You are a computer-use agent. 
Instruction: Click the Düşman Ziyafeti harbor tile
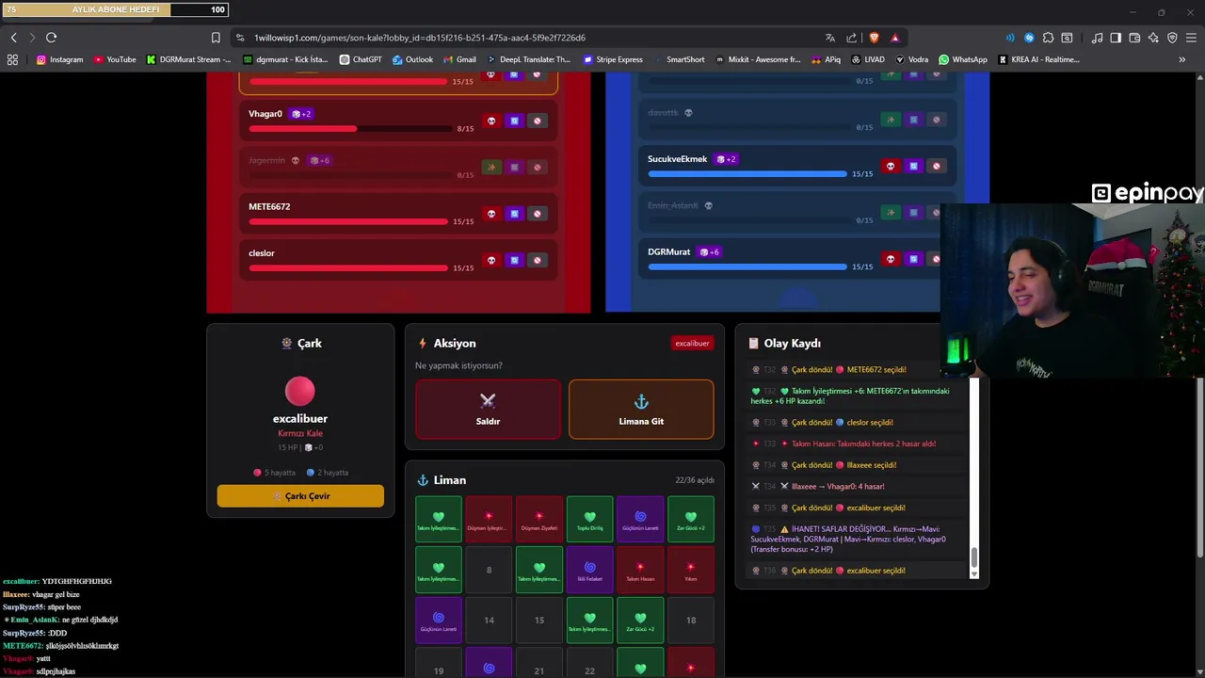tap(539, 520)
